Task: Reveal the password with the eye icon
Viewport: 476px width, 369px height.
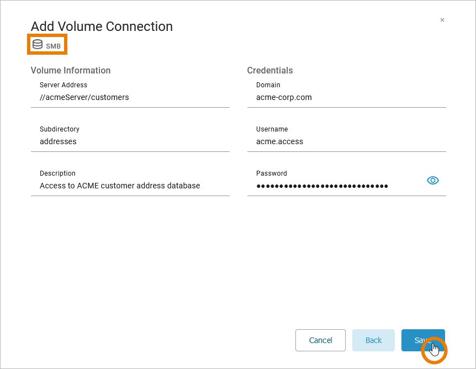Action: (433, 180)
